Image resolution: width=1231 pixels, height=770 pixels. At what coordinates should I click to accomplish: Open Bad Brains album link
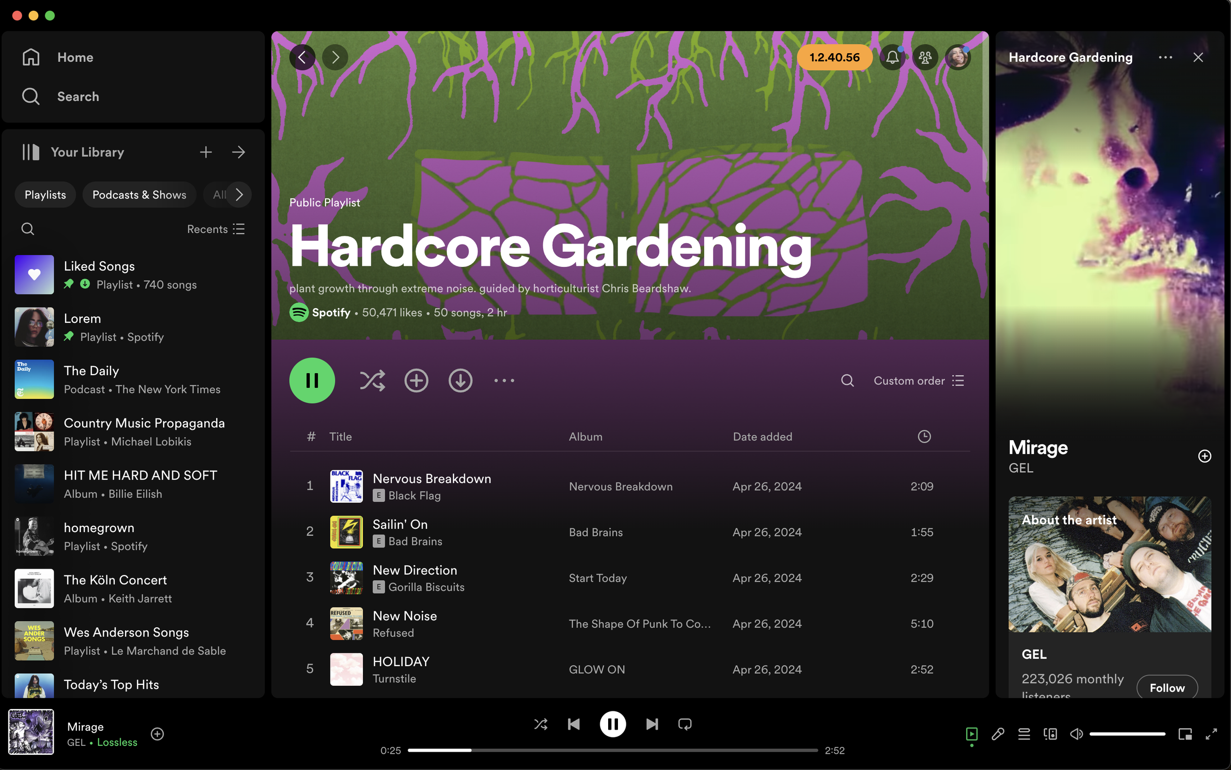click(x=596, y=532)
